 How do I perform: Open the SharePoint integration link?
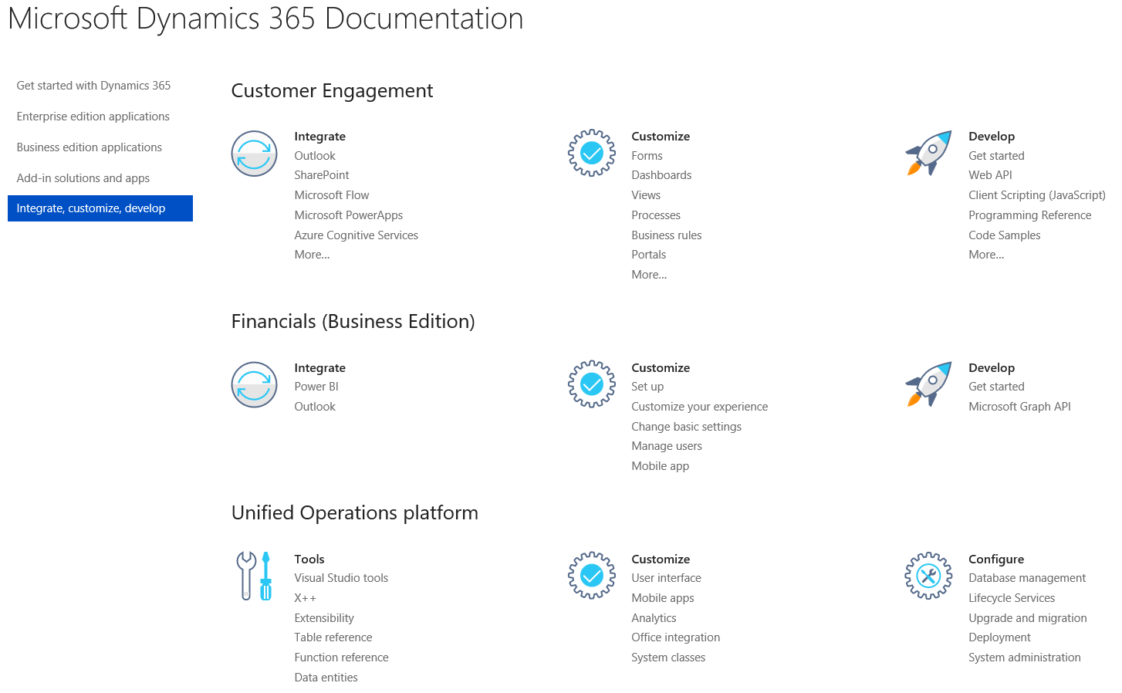coord(321,175)
